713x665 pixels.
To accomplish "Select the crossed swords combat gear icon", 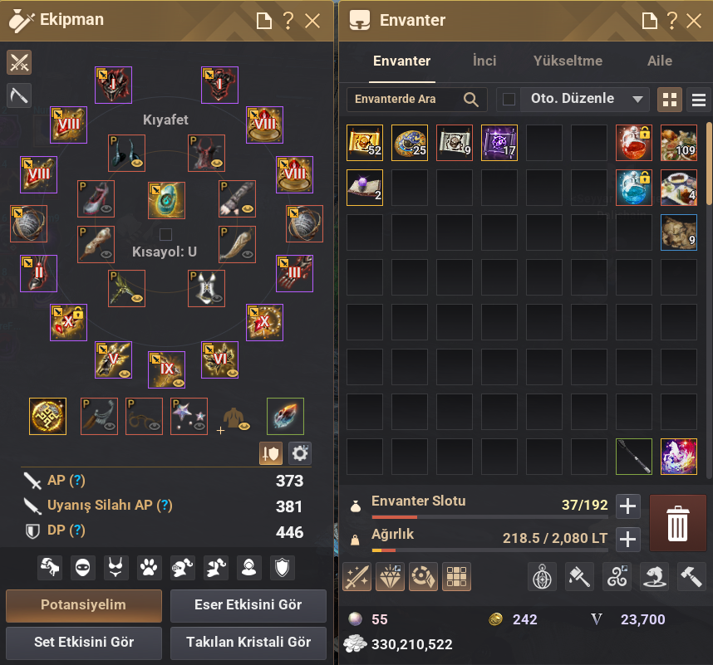I will [19, 62].
